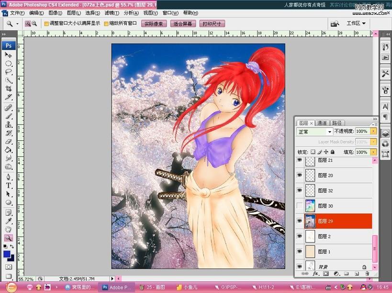Open the zoom tool preset picker arrow

click(17, 24)
